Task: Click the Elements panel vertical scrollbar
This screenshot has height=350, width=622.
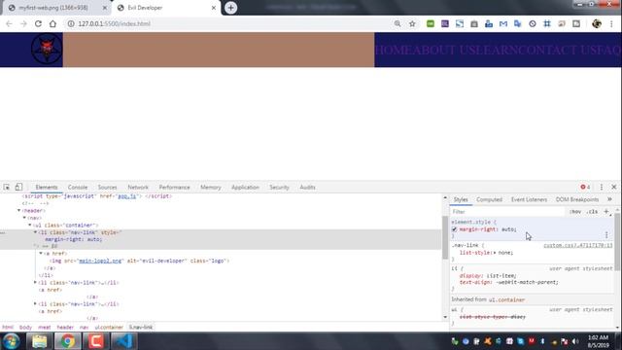Action: [445, 238]
